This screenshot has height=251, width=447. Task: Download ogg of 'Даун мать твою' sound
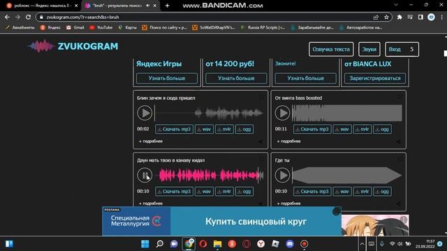point(244,192)
